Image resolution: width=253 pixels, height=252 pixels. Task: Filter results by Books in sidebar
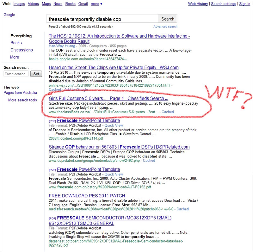pos(16,43)
